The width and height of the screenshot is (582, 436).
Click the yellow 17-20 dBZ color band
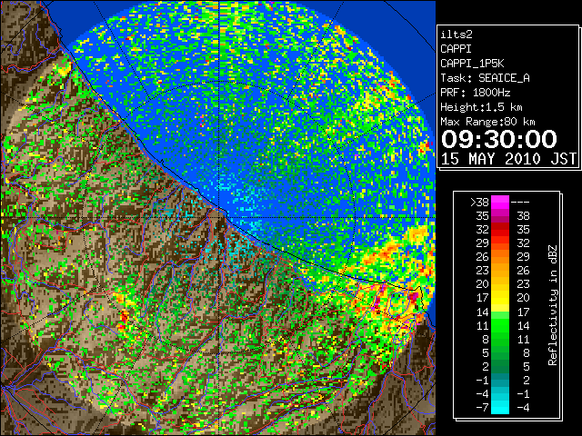pyautogui.click(x=500, y=298)
